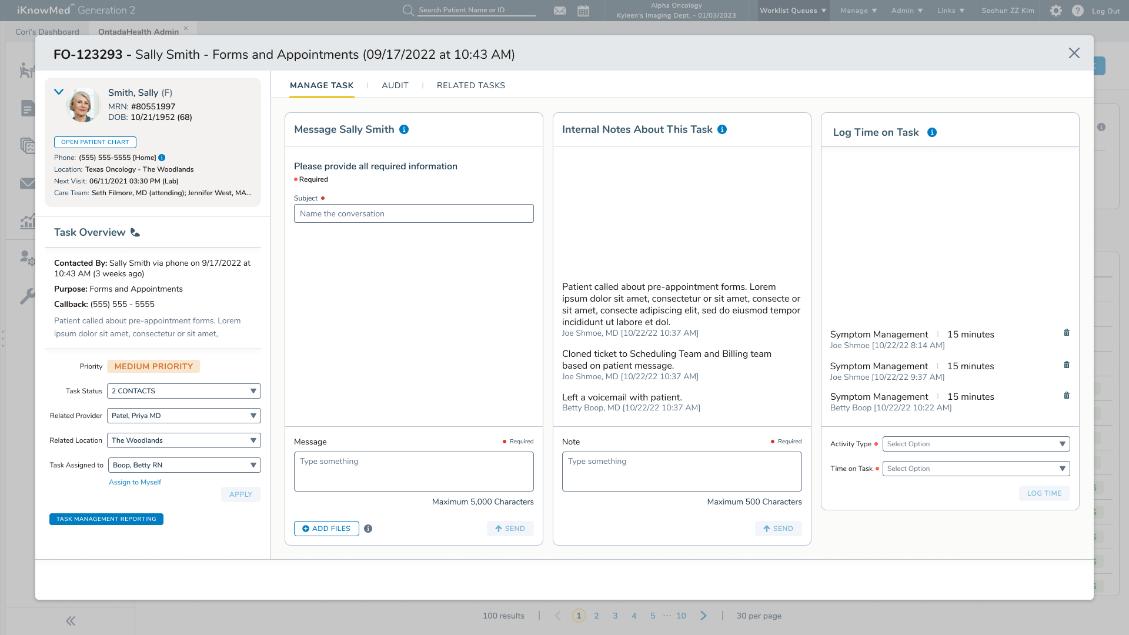Switch to the AUDIT tab
Image resolution: width=1129 pixels, height=635 pixels.
pyautogui.click(x=395, y=85)
